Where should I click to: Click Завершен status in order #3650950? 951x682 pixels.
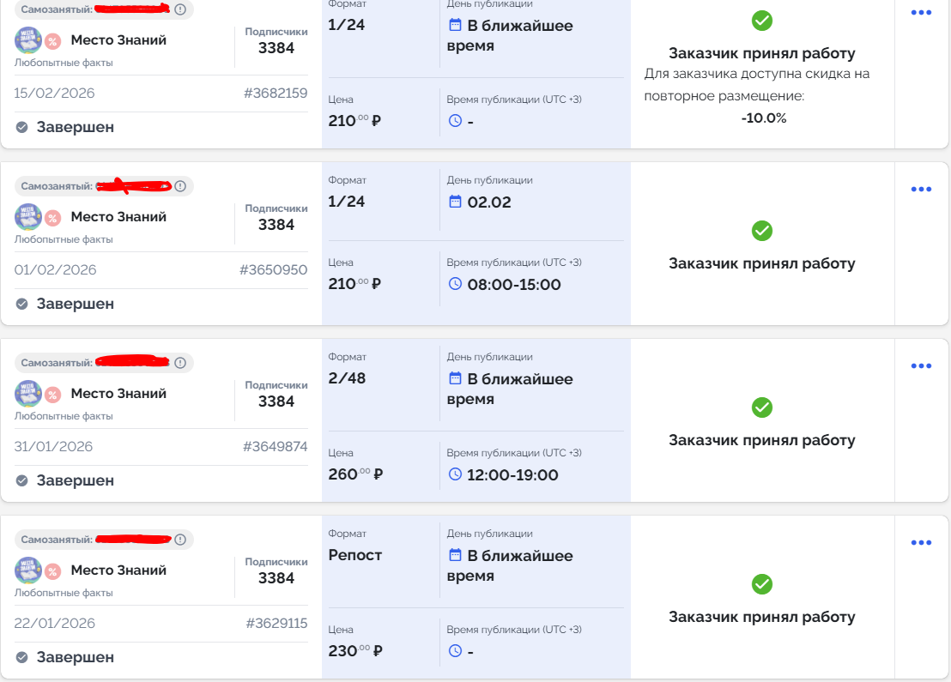coord(75,304)
